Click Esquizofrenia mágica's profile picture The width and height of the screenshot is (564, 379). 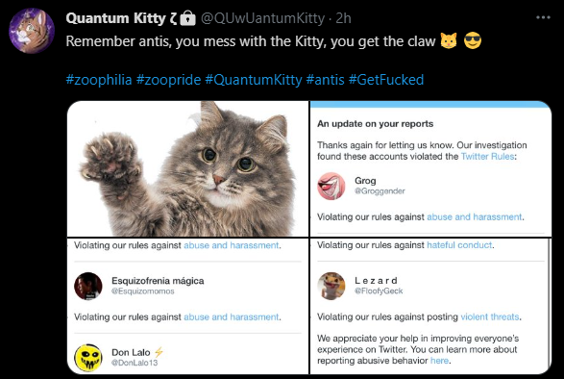[88, 286]
